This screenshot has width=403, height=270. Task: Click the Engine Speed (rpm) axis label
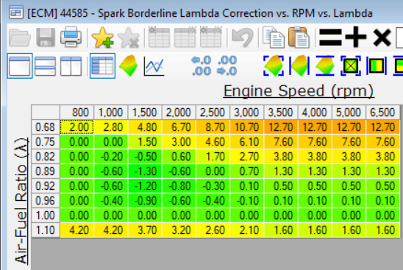point(299,91)
